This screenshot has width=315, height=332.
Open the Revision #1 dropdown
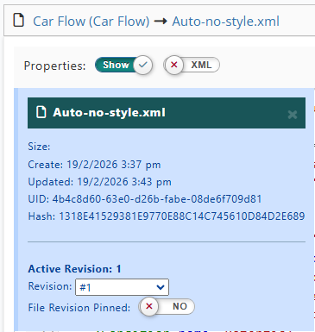coord(122,287)
